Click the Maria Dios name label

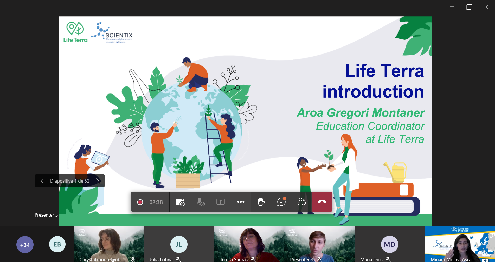point(371,259)
